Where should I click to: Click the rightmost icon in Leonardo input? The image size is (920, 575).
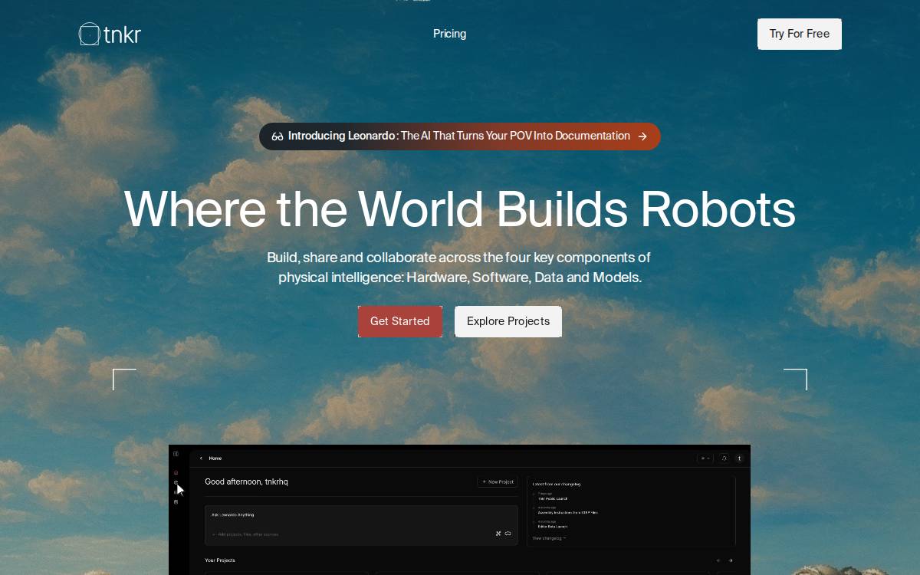508,534
